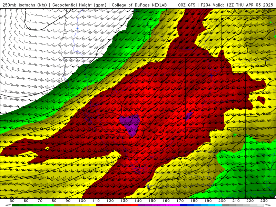The width and height of the screenshot is (276, 207).
Task: Click the "F204" forecast hour text
Action: 206,5
